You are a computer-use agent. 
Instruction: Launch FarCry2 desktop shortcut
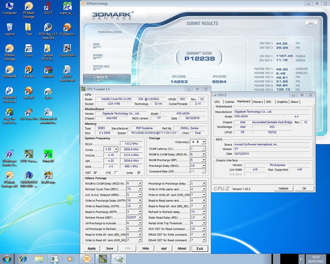pos(29,93)
